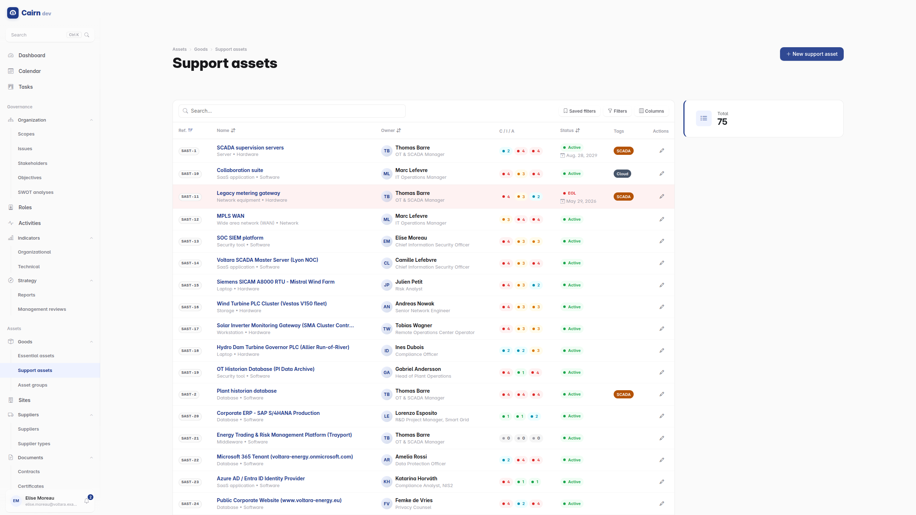Screen dimensions: 916x515
Task: Collapse the Strategy sidebar section
Action: coord(91,281)
